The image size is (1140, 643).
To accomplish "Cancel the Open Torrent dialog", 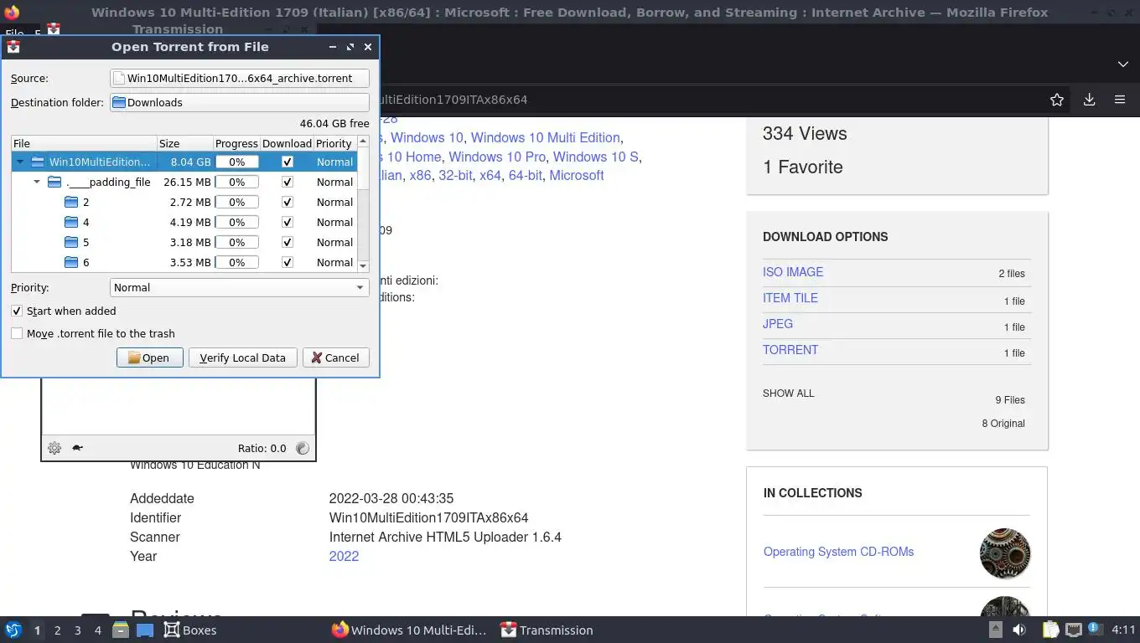I will [335, 358].
